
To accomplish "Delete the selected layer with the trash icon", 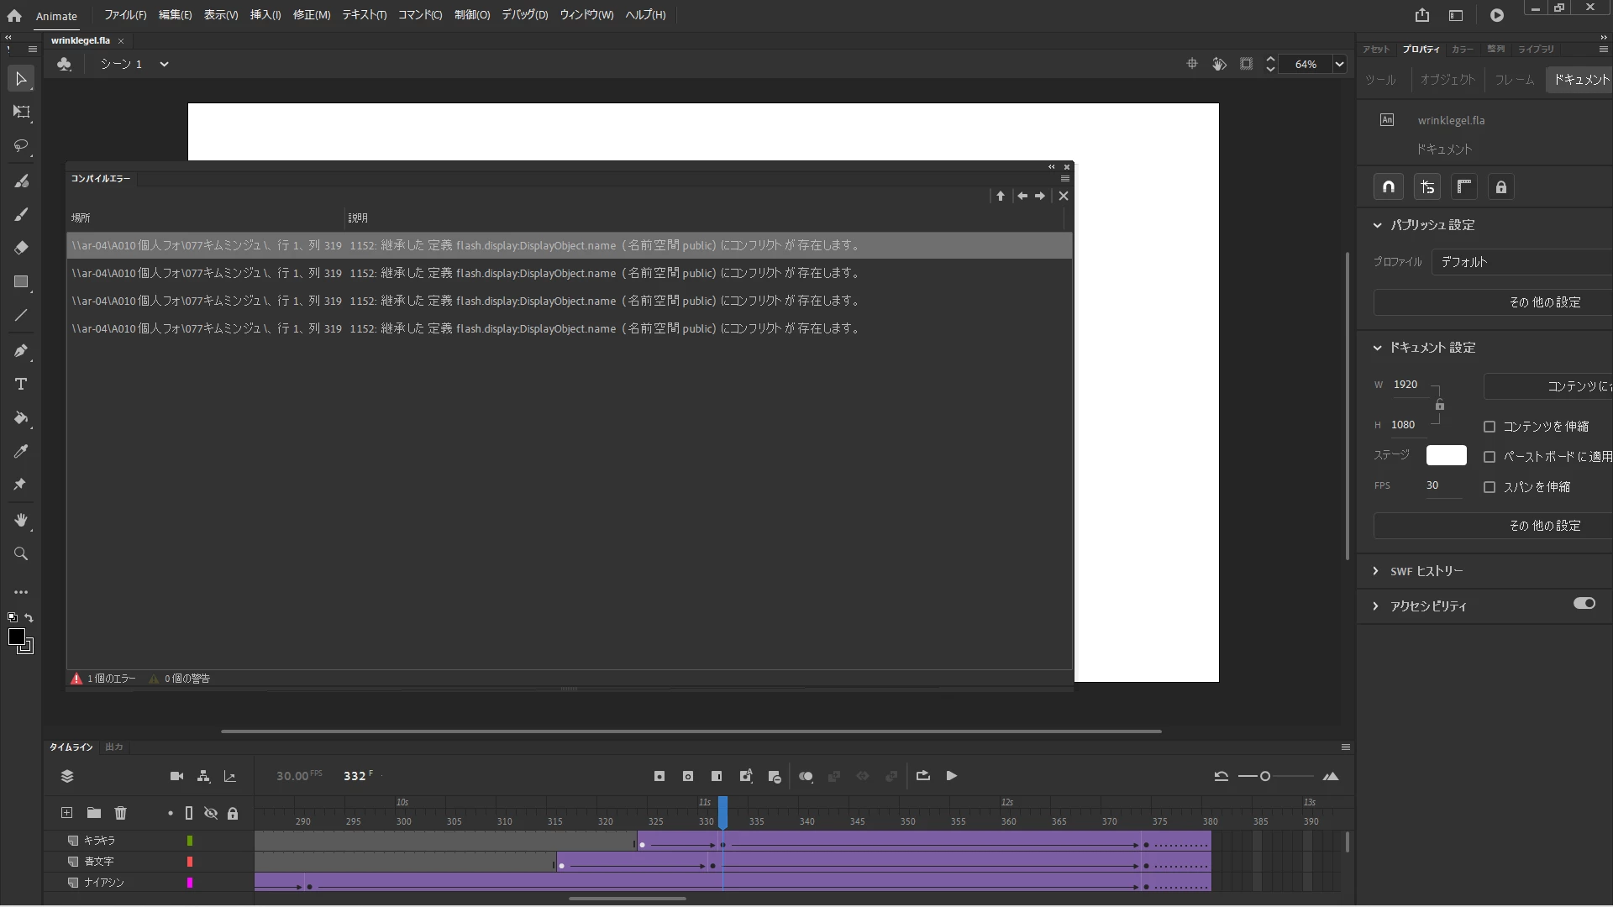I will click(x=120, y=813).
